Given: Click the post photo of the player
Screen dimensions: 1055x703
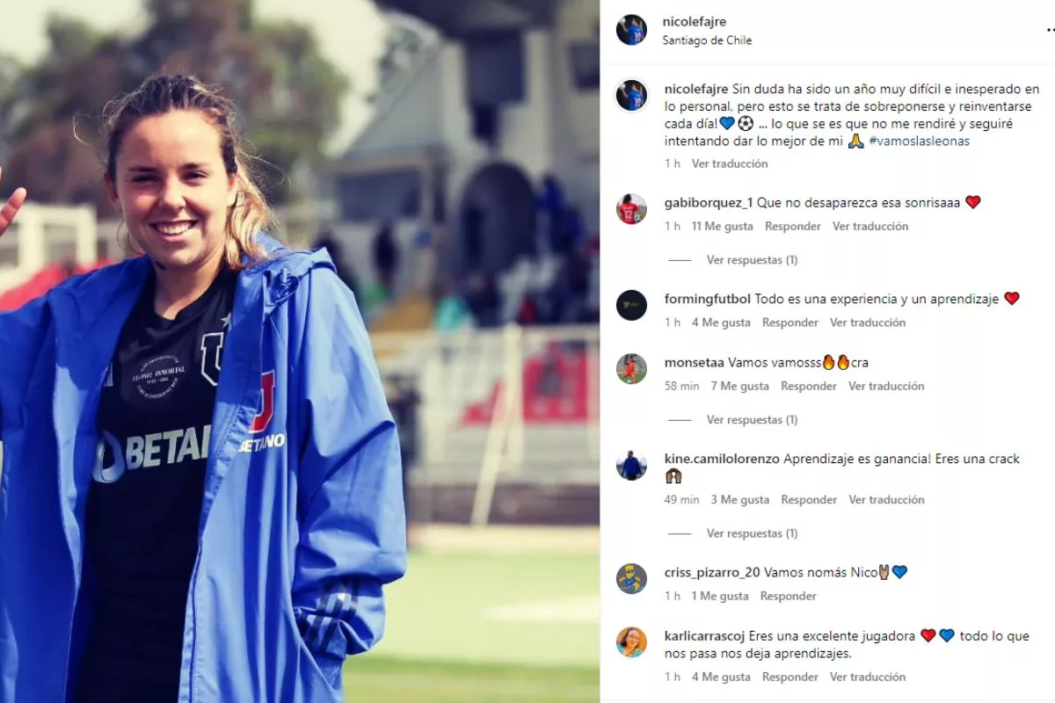Looking at the screenshot, I should point(300,351).
